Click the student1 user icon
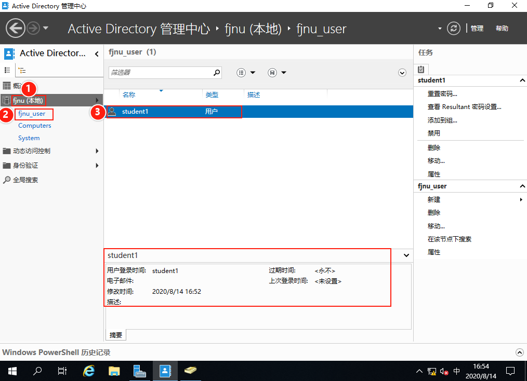This screenshot has width=527, height=381. pyautogui.click(x=112, y=112)
